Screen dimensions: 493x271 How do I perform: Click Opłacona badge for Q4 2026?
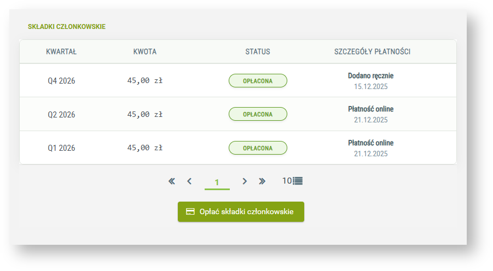coord(258,81)
